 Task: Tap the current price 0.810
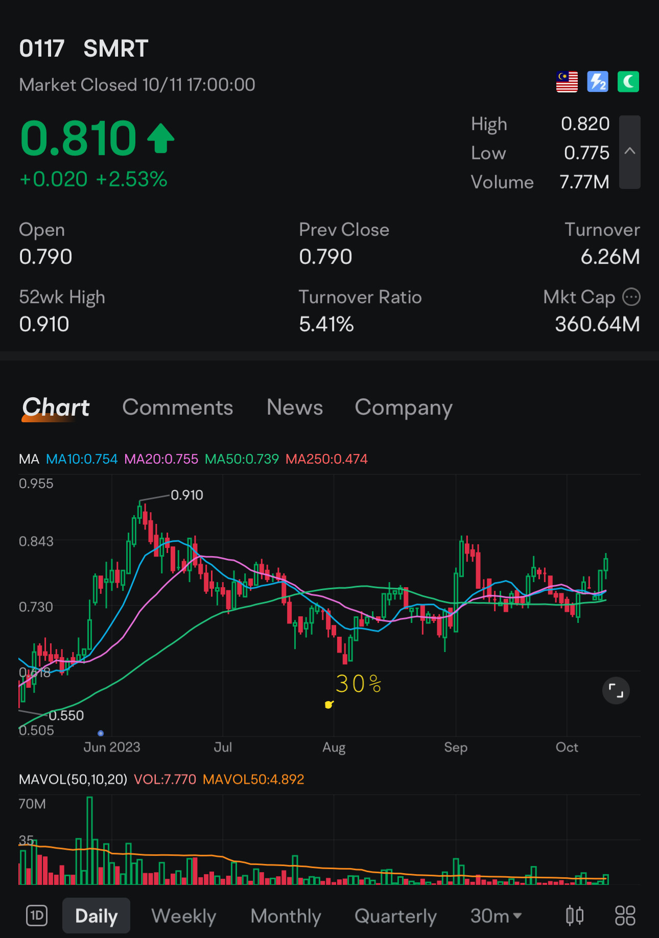point(78,138)
